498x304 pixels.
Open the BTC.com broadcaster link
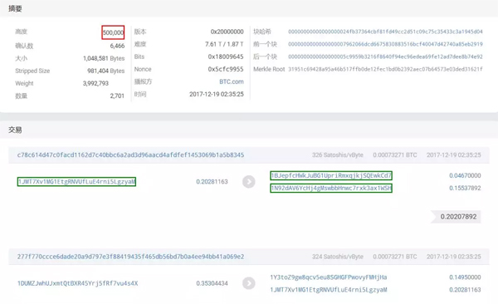tap(232, 81)
